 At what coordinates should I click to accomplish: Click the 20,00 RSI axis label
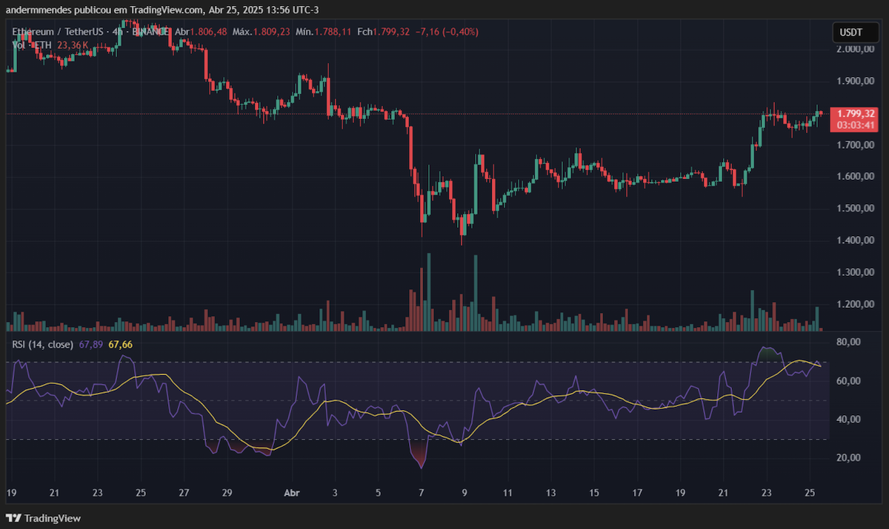click(850, 458)
